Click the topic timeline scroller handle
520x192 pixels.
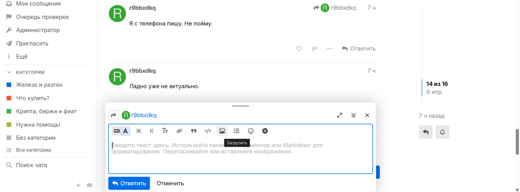click(x=422, y=88)
